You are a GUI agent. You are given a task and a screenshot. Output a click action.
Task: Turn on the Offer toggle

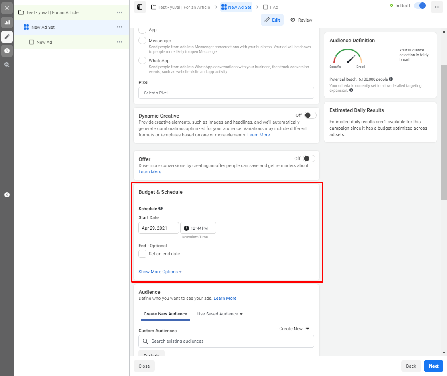(309, 159)
